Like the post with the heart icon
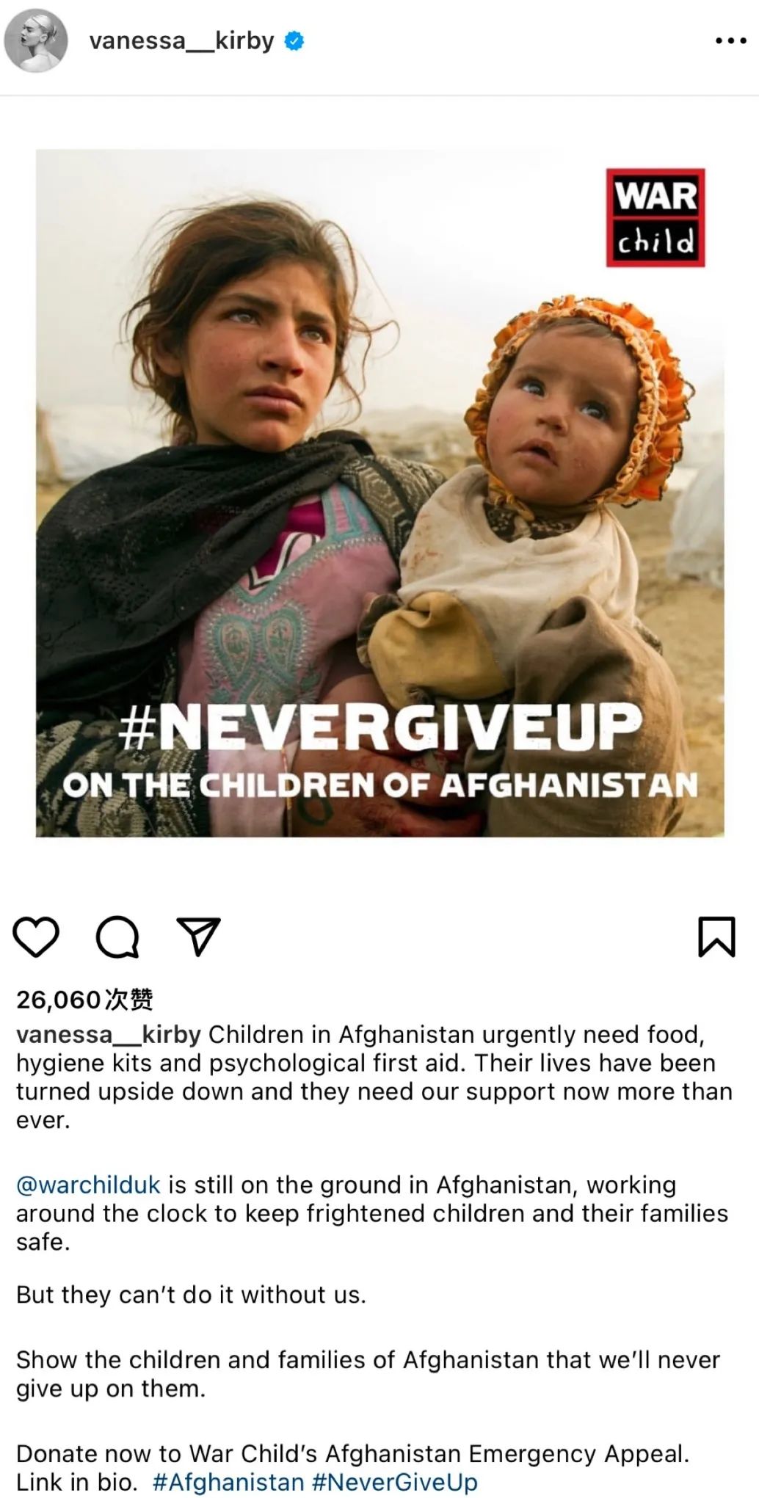The height and width of the screenshot is (1498, 759). click(x=36, y=937)
